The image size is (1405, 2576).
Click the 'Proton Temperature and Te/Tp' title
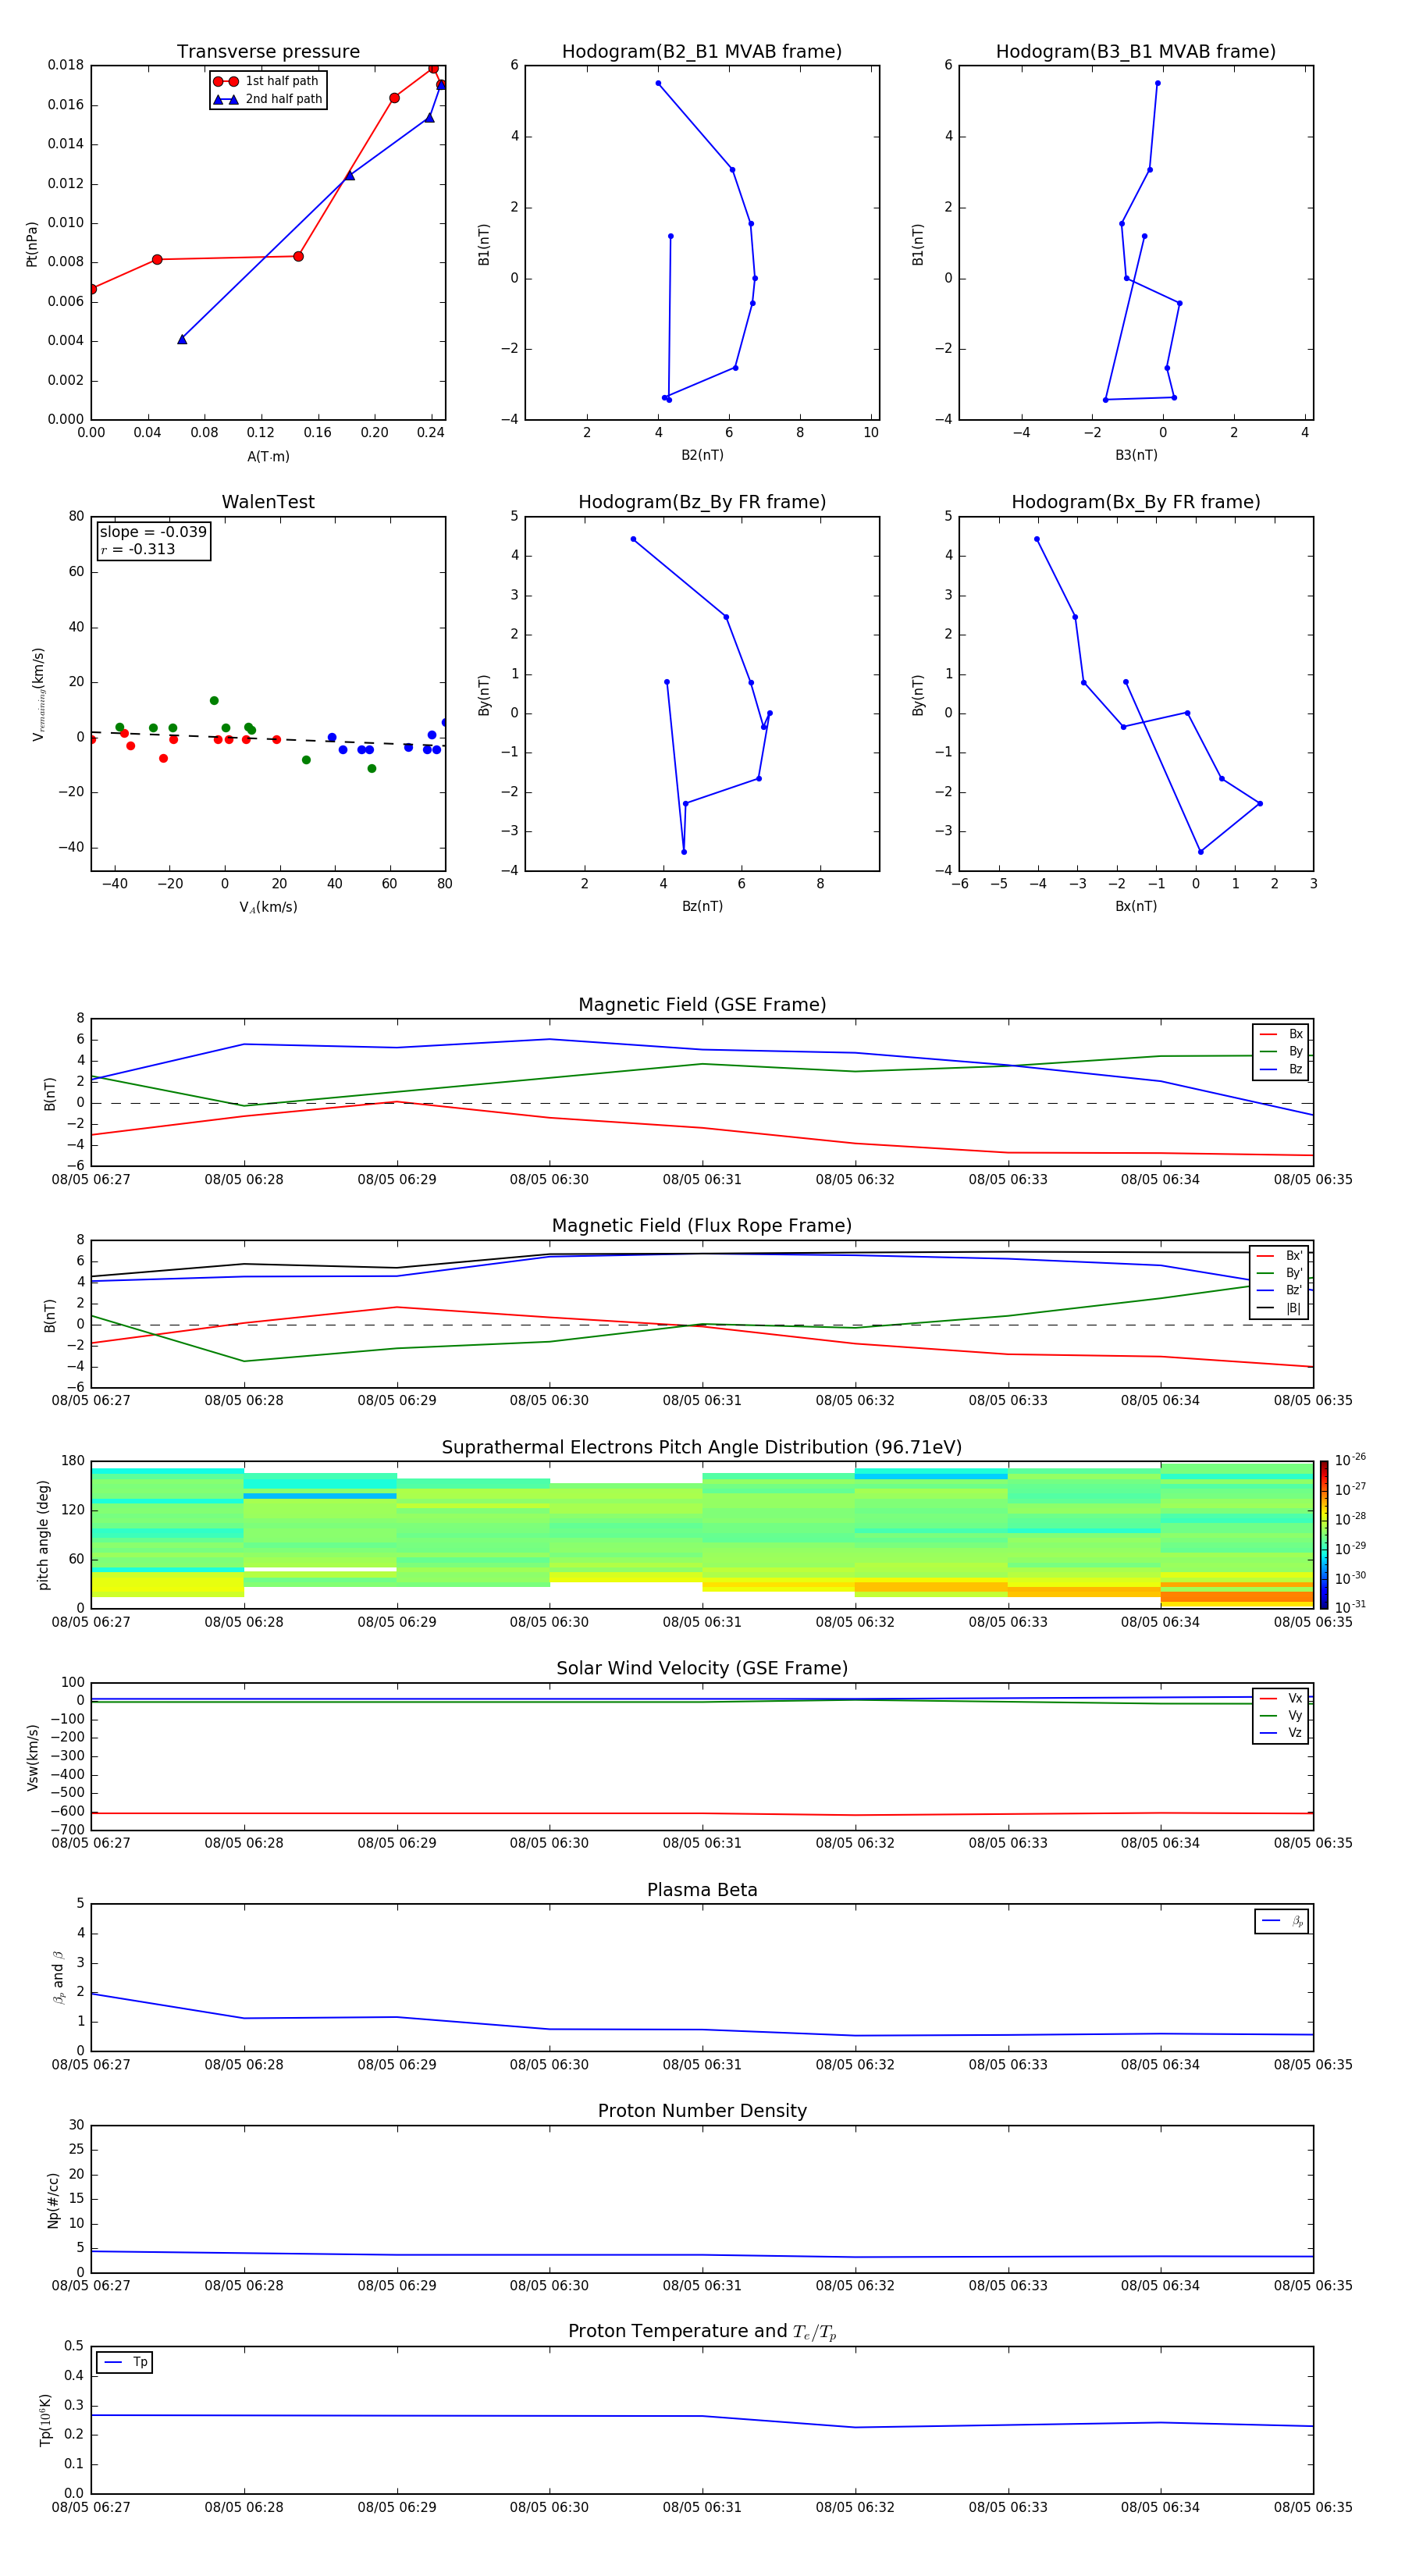pyautogui.click(x=702, y=2331)
